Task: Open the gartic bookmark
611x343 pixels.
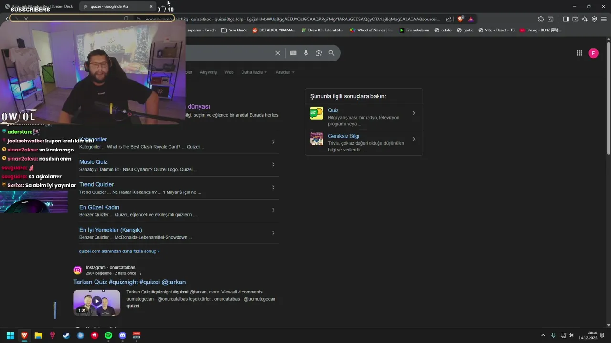Action: tap(465, 30)
